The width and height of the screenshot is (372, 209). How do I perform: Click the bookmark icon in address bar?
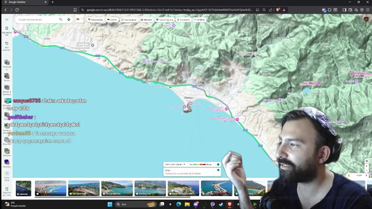pos(75,10)
